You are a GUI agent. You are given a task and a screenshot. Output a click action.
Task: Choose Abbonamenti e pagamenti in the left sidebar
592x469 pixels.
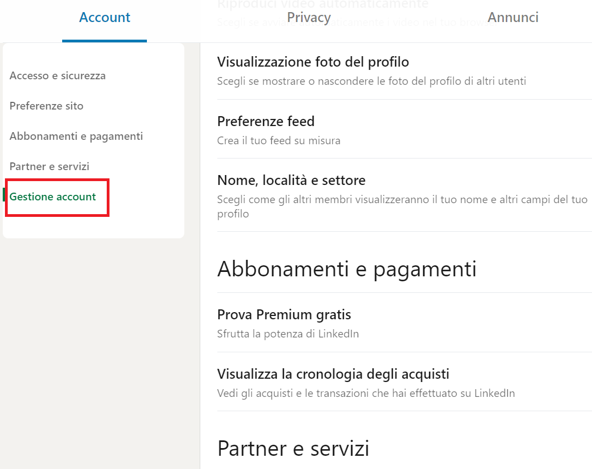pos(76,136)
